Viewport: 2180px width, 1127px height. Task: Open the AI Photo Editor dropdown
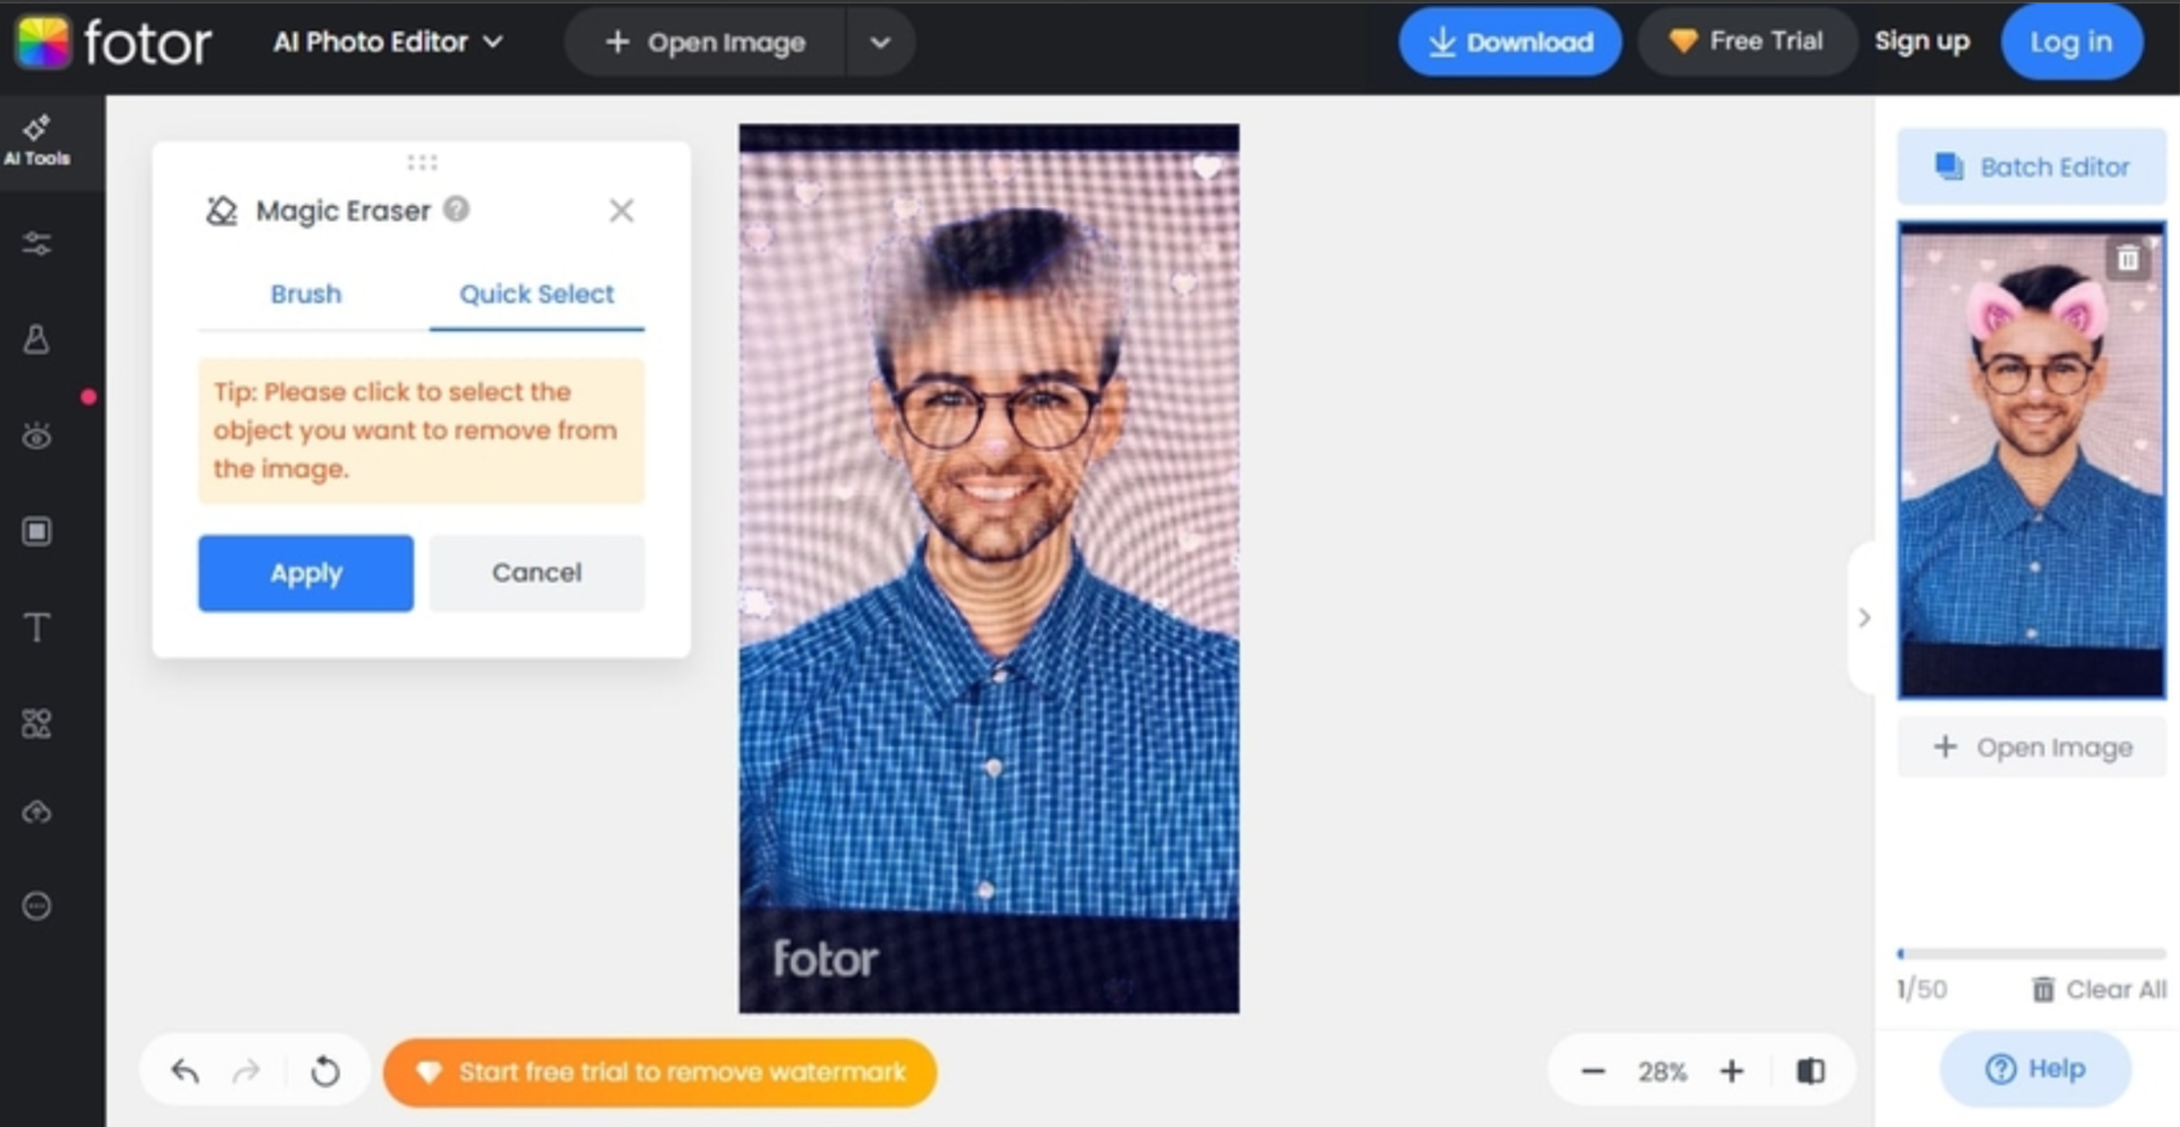[x=386, y=42]
